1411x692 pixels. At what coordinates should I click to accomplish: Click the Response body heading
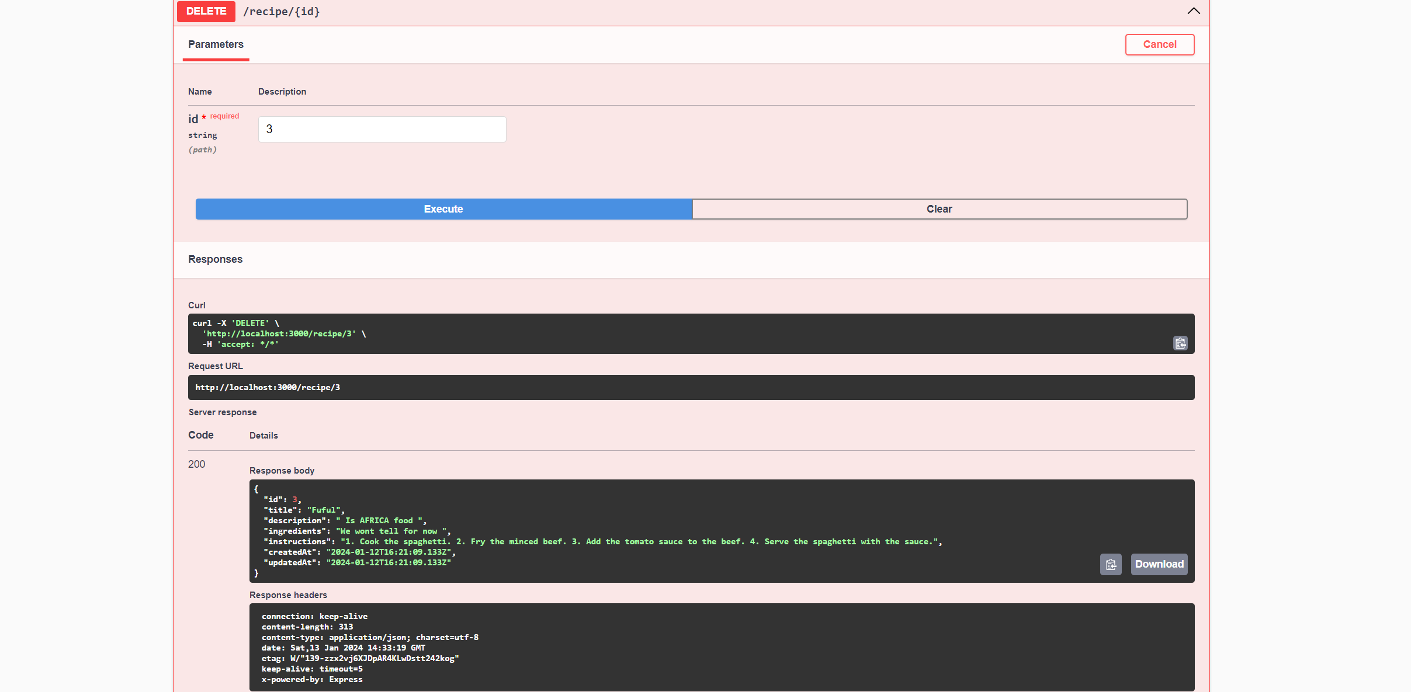click(282, 471)
